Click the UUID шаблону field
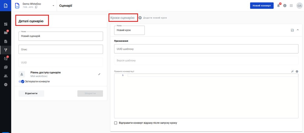This screenshot has width=304, height=133. pyautogui.click(x=206, y=49)
